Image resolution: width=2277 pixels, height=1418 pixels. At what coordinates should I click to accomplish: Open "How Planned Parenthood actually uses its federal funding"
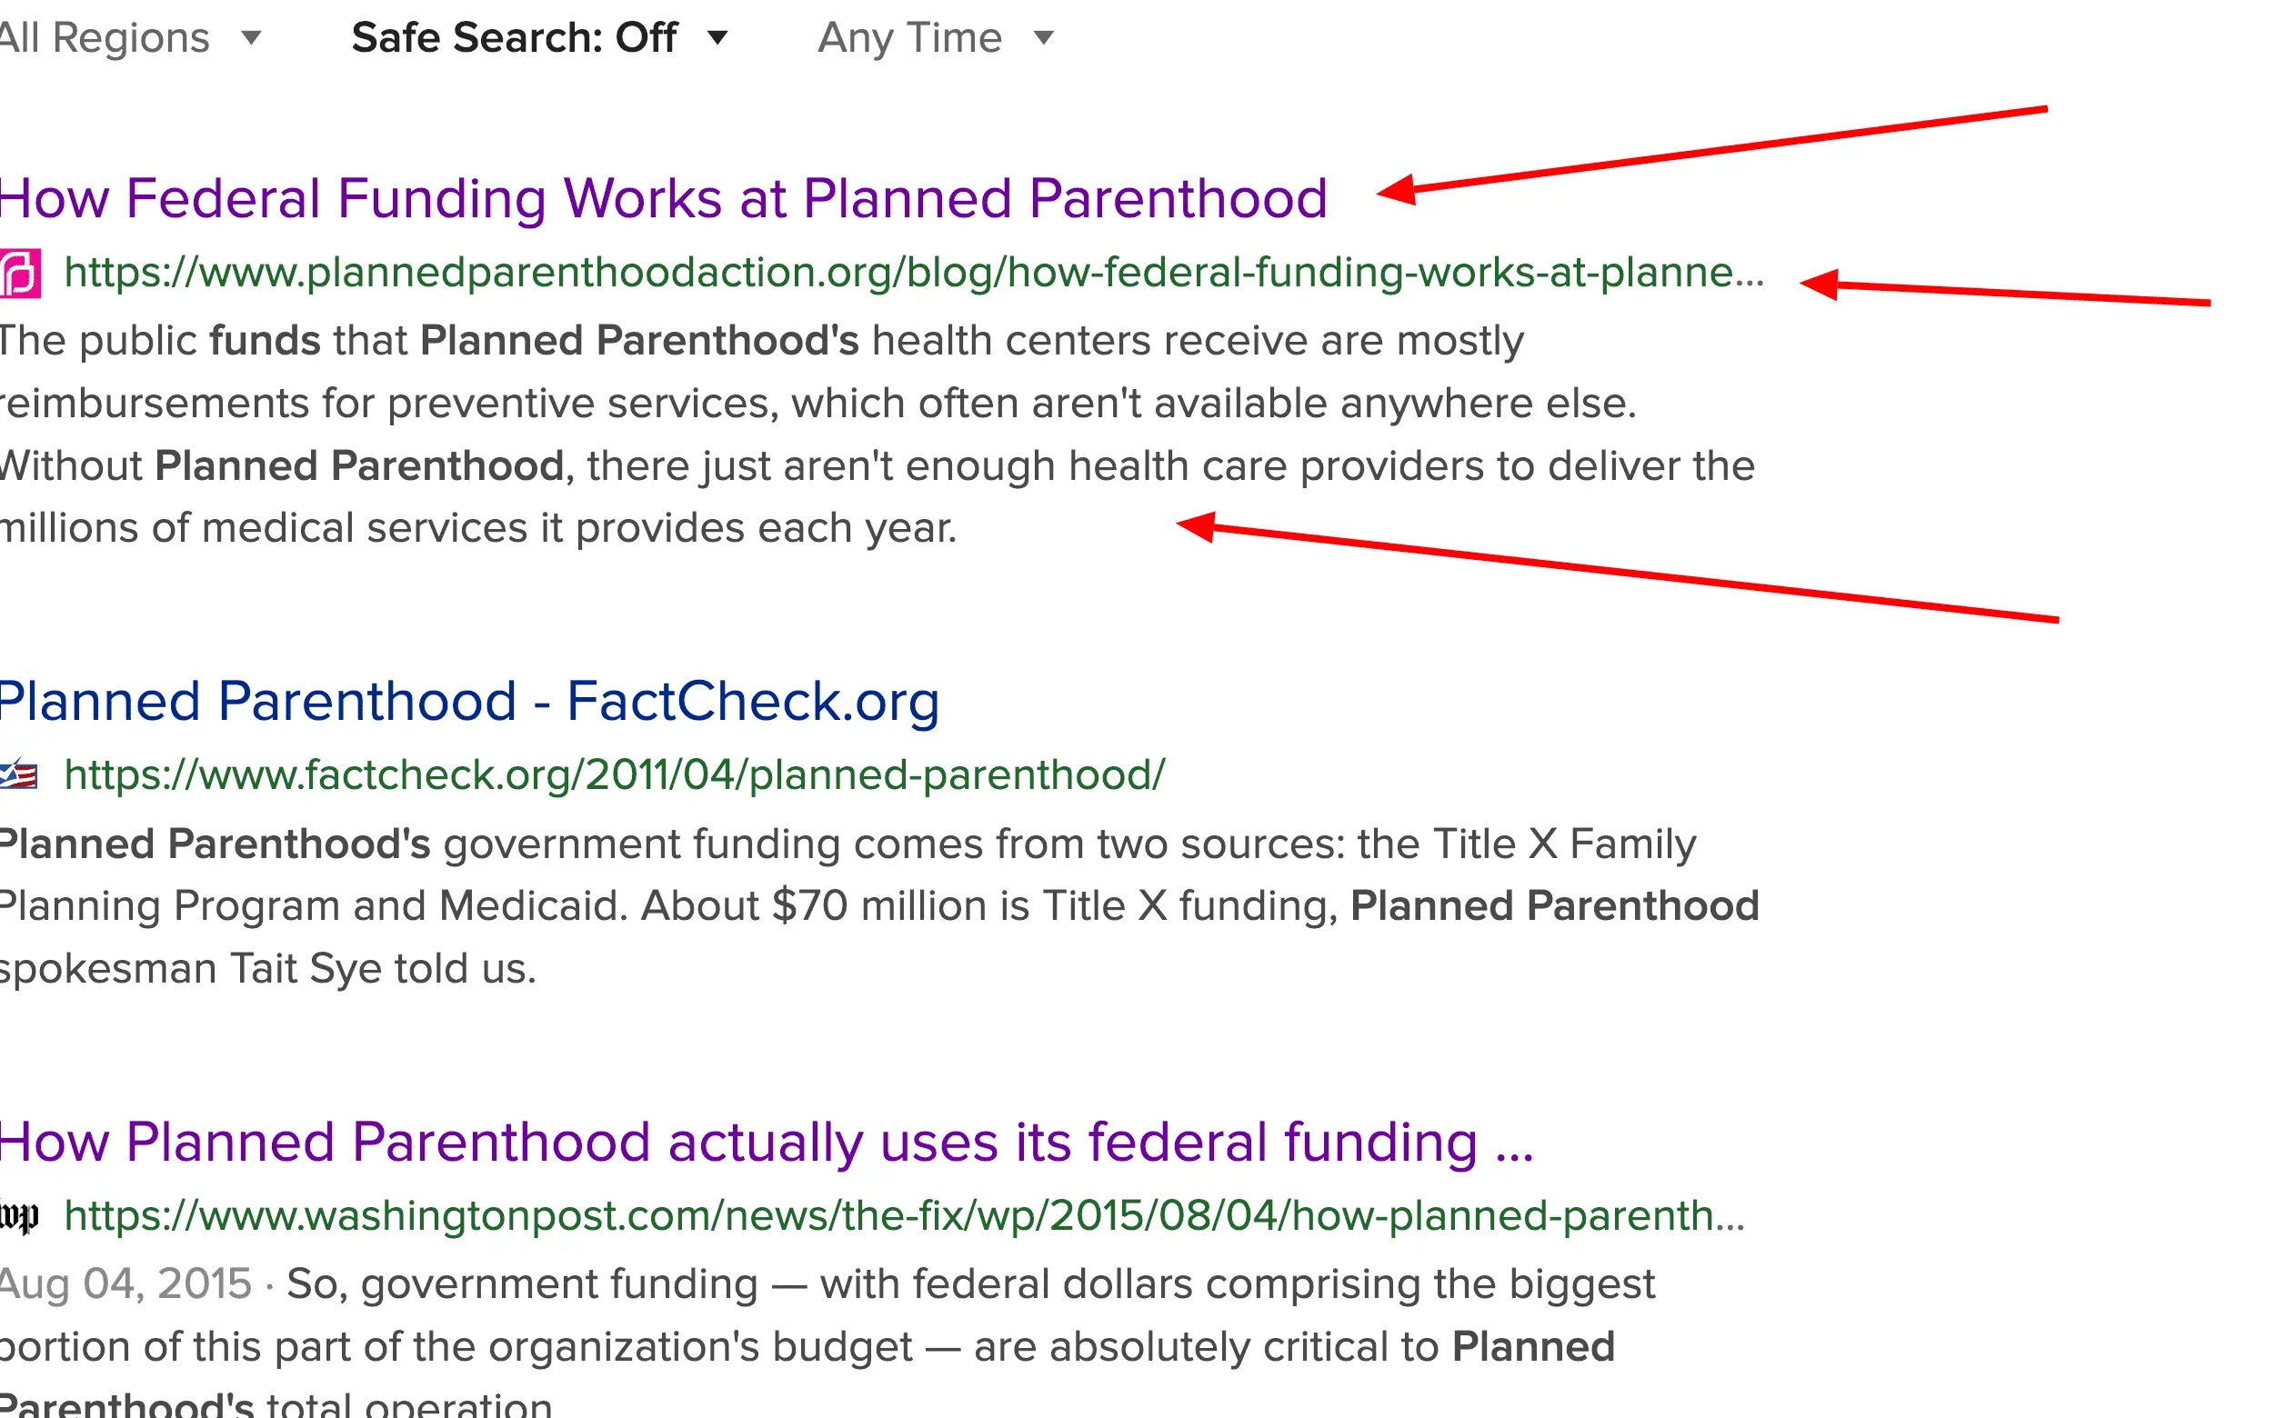765,1143
